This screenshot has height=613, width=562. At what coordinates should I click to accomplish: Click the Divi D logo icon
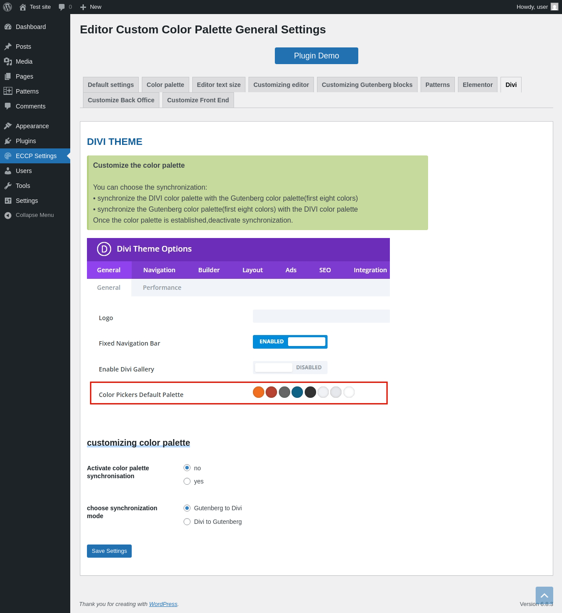[x=104, y=249]
